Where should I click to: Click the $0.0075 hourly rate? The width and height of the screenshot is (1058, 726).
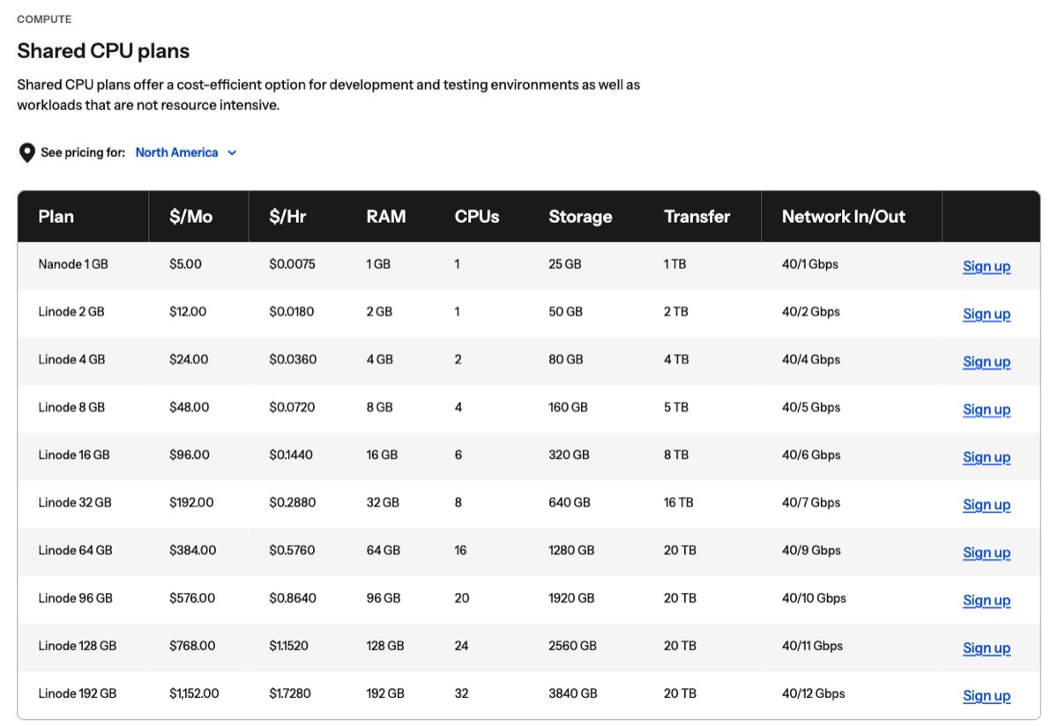(x=292, y=263)
